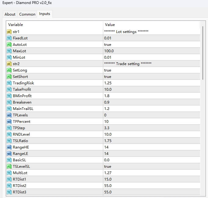The height and width of the screenshot is (198, 208).
Task: Click the icon beside TPStep
Action: (x=9, y=128)
